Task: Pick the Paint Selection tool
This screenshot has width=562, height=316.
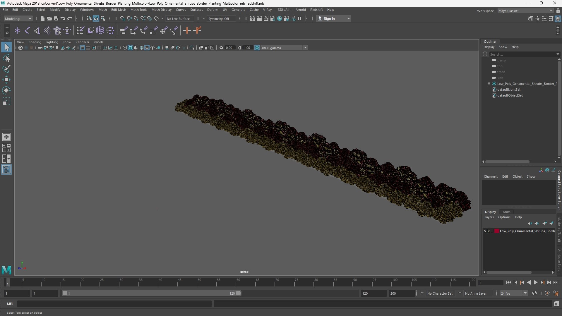Action: [6, 69]
